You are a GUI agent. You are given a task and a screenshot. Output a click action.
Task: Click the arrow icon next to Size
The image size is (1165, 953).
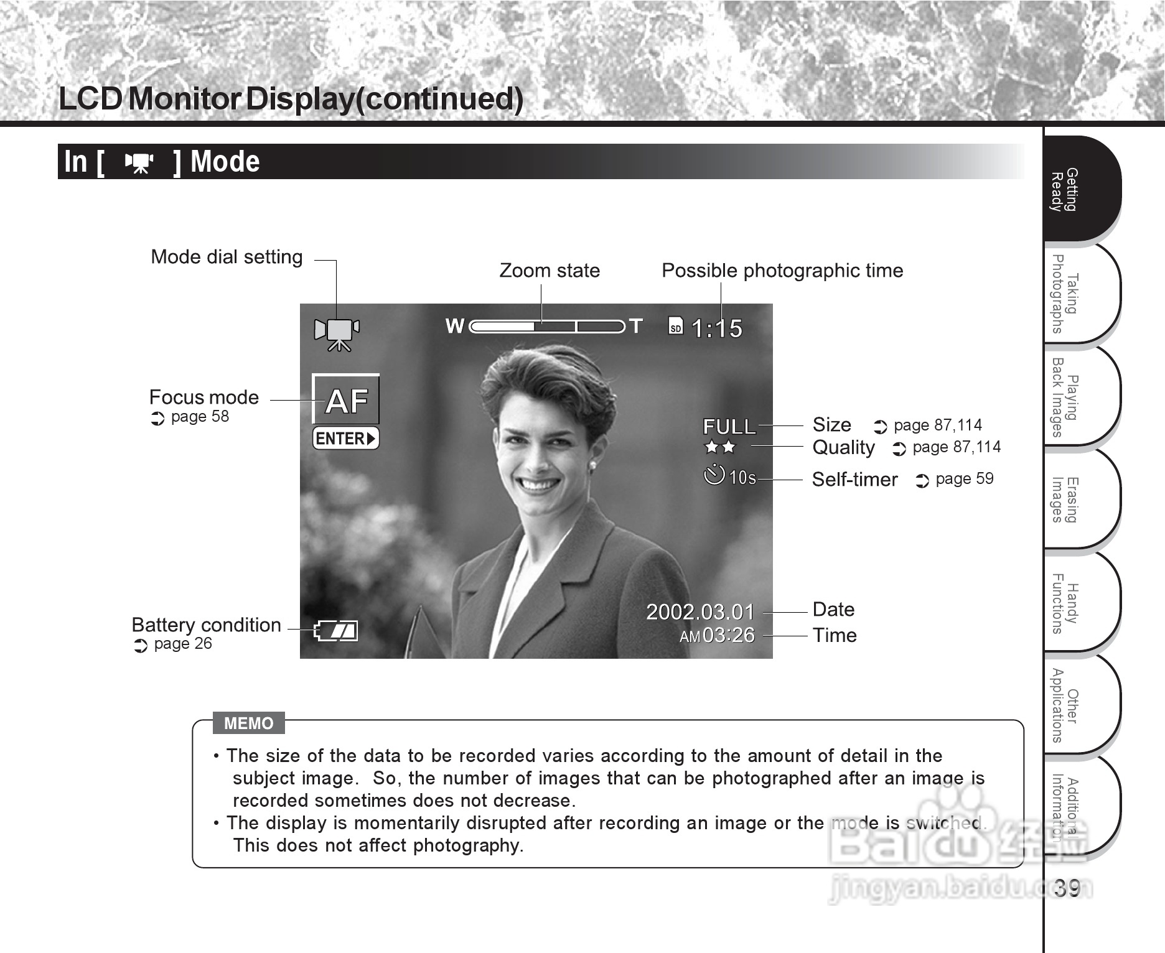pyautogui.click(x=881, y=427)
